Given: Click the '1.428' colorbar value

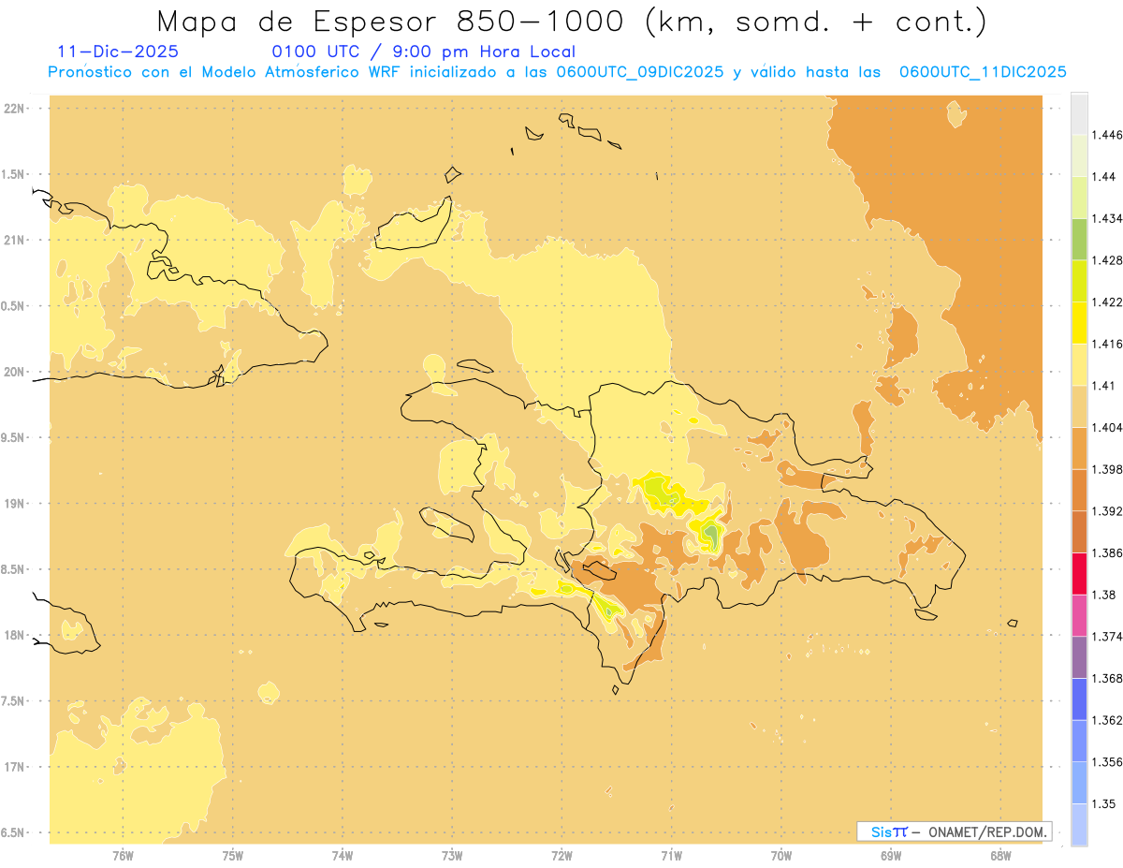Looking at the screenshot, I should pyautogui.click(x=1109, y=260).
